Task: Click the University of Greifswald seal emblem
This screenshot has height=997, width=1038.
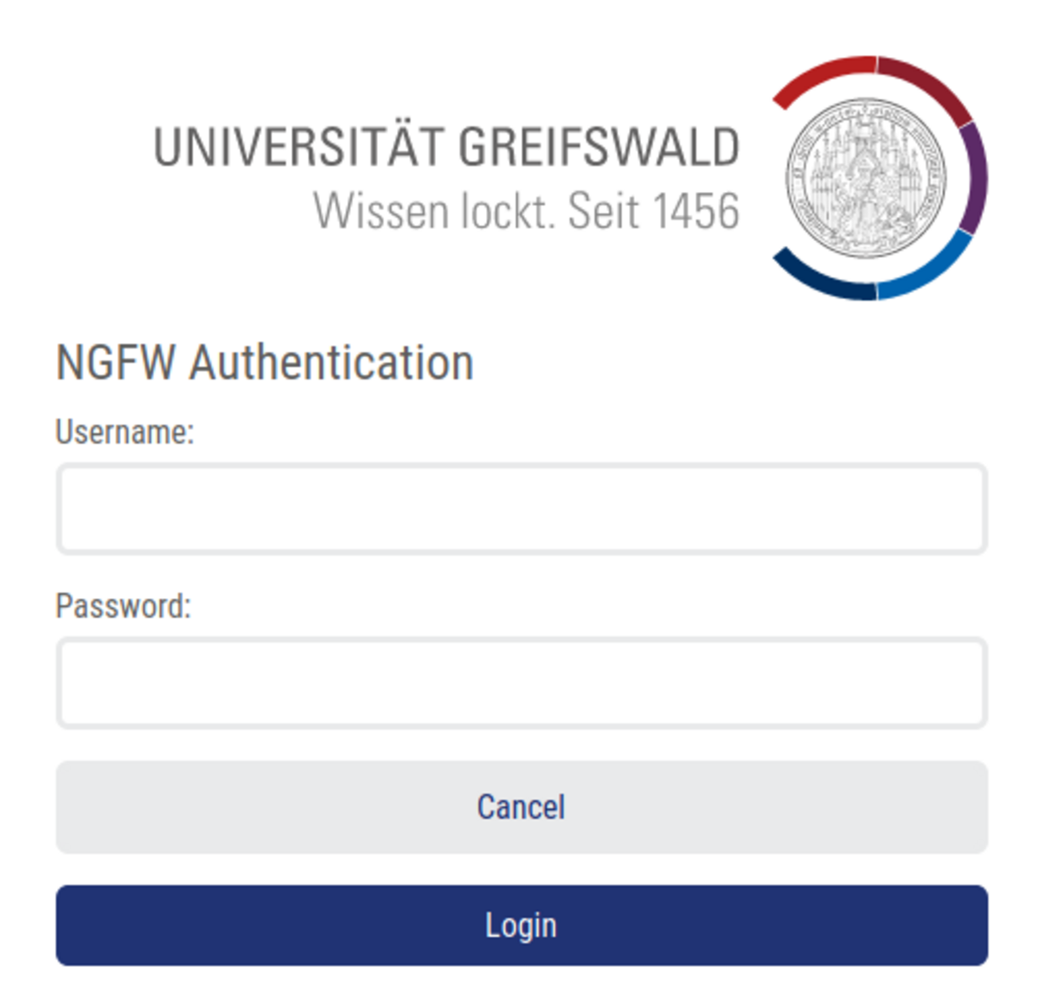Action: pos(866,177)
